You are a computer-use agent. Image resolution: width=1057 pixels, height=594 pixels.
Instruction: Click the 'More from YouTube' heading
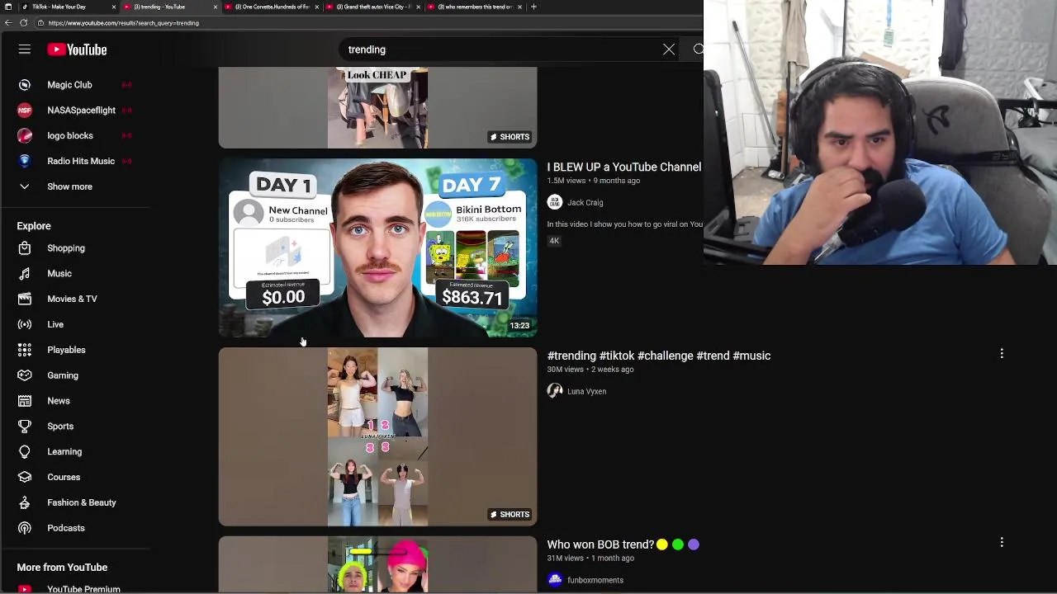[62, 568]
